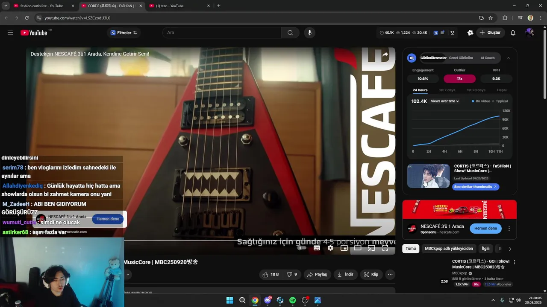Open the list icon in top stats bar

(x=443, y=33)
